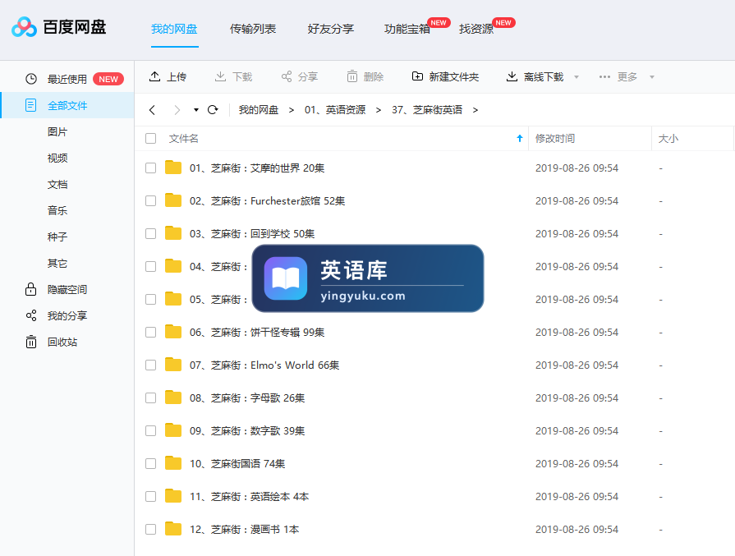
Task: Open the 好友分享 tab
Action: [x=331, y=29]
